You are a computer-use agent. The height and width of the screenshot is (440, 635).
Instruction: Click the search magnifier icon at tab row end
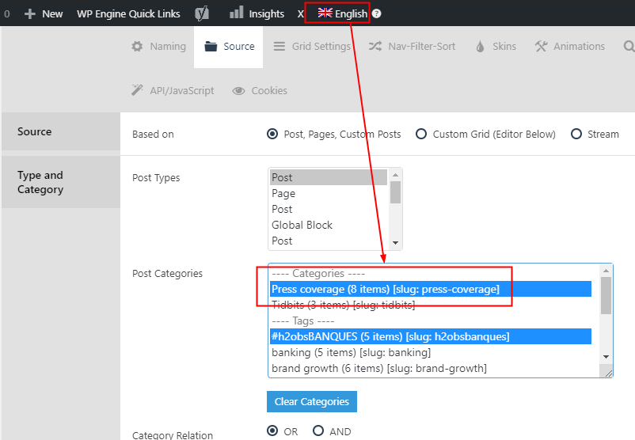pyautogui.click(x=629, y=47)
